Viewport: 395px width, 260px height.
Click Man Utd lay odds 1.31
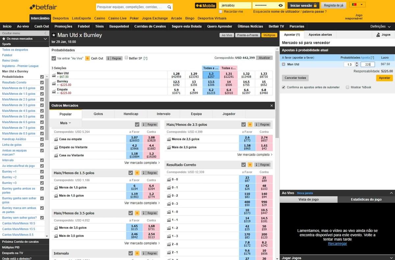tap(229, 75)
